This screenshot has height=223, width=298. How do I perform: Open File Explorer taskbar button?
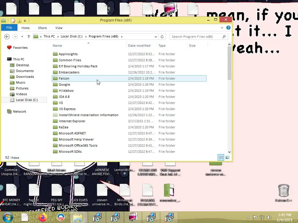tap(78, 217)
